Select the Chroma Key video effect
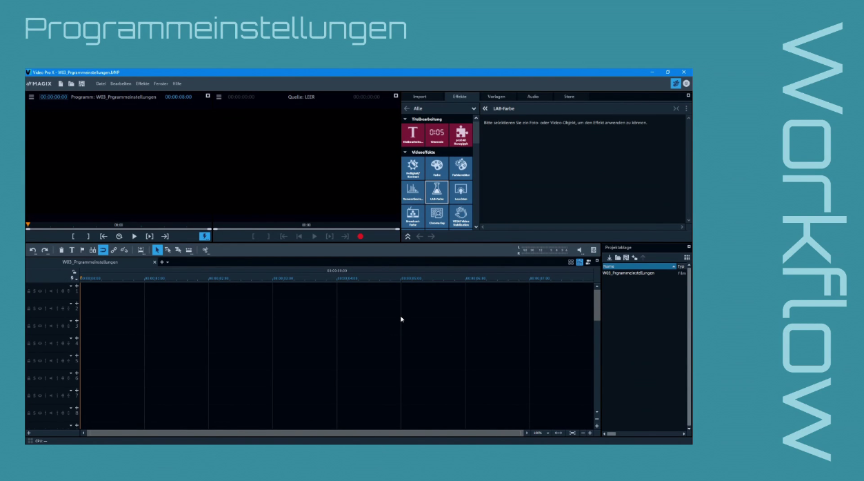This screenshot has height=481, width=864. tap(437, 216)
